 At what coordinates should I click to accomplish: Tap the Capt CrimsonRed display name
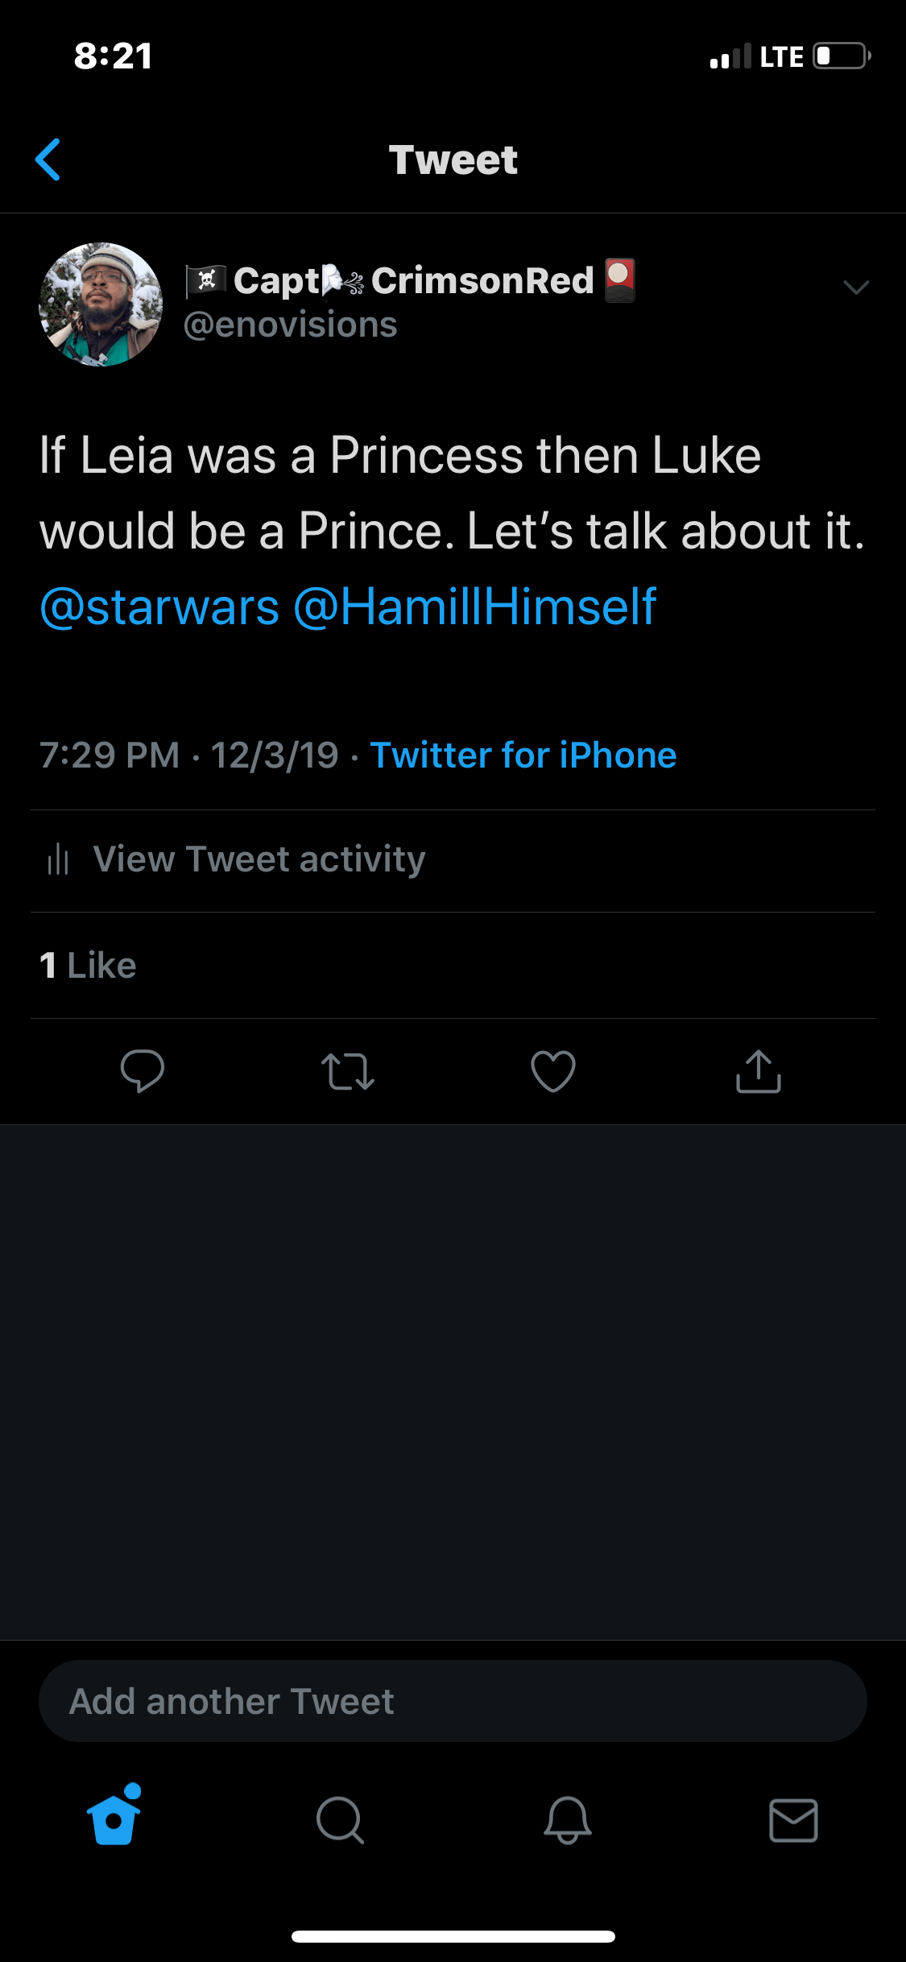(x=411, y=280)
